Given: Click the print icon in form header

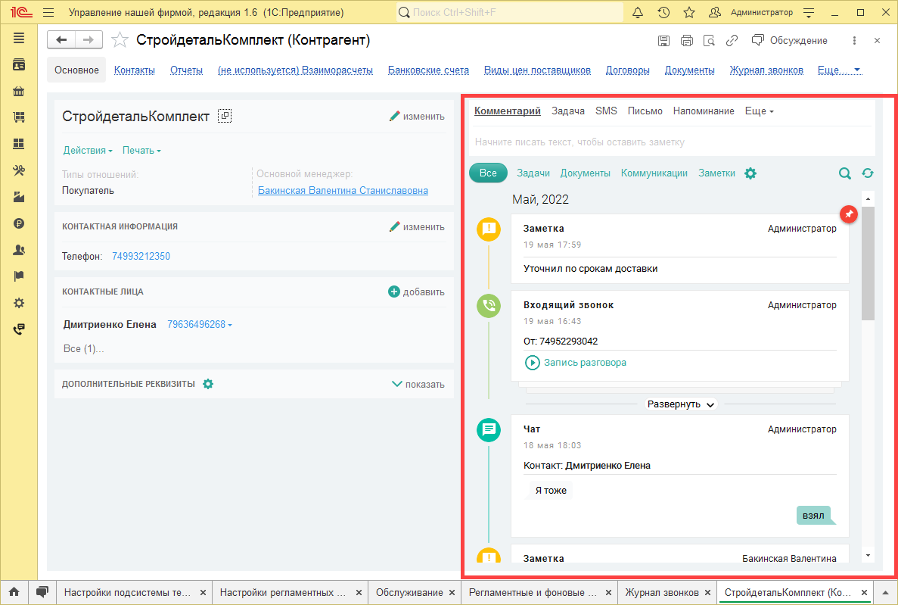Looking at the screenshot, I should point(686,41).
